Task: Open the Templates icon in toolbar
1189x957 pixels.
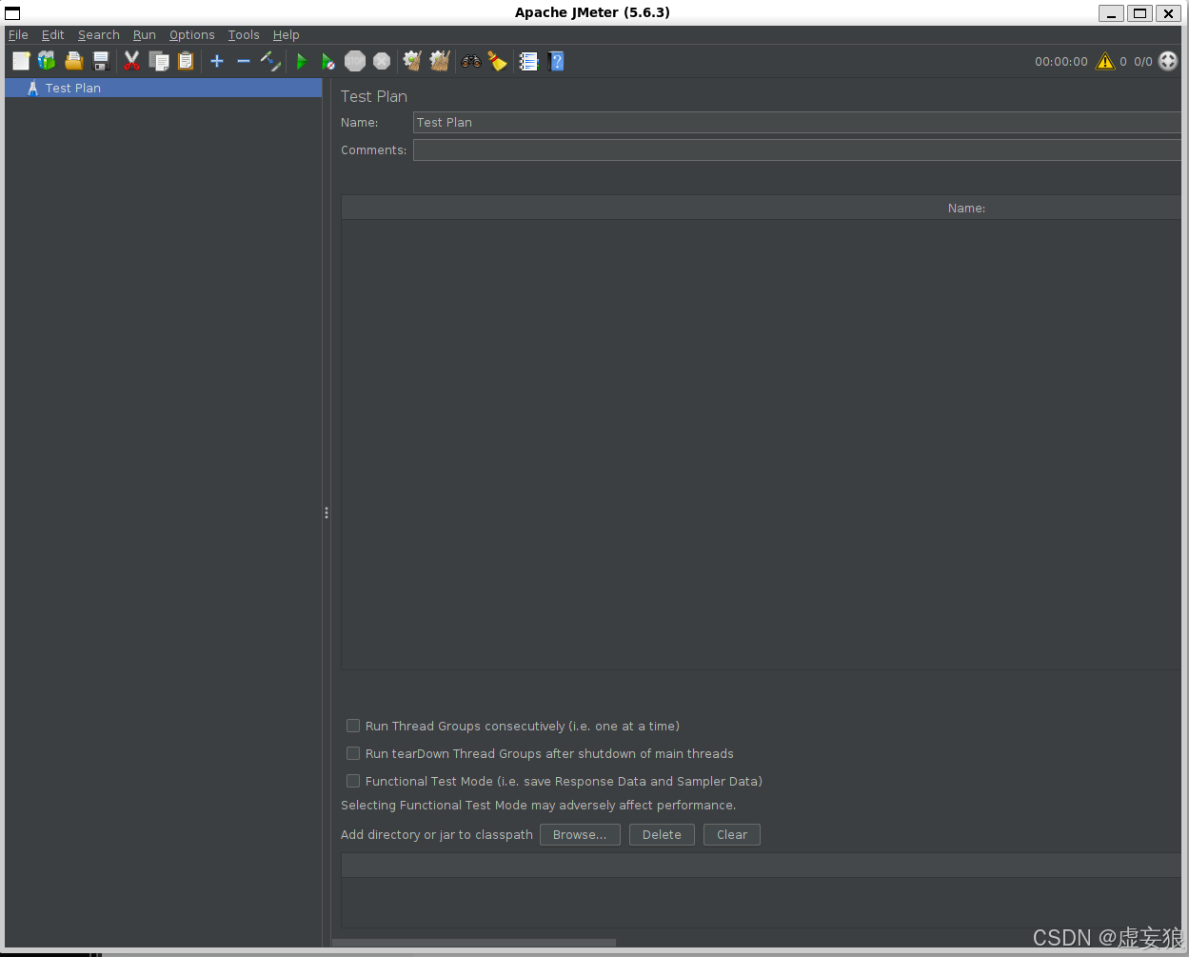Action: 47,61
